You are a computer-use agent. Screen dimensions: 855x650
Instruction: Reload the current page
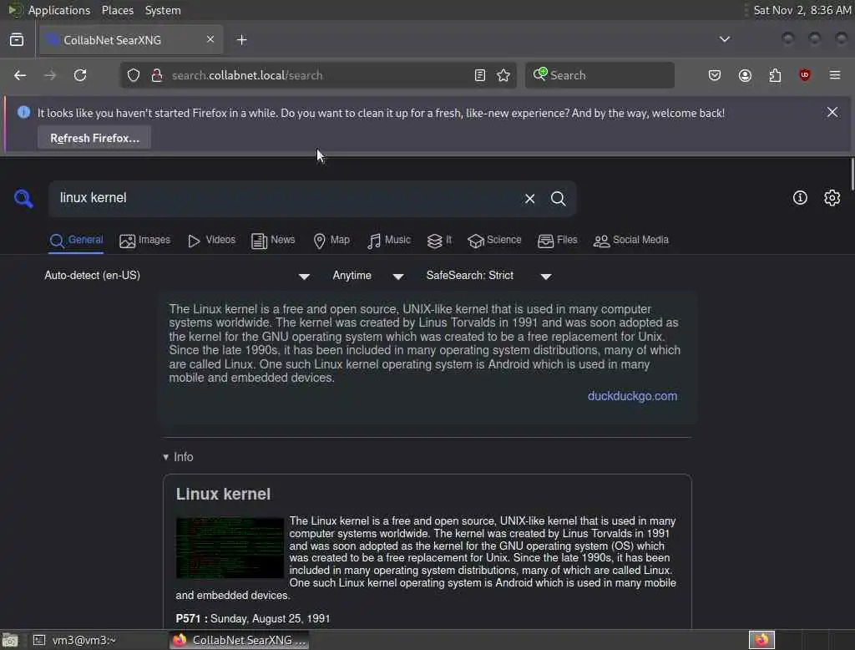pyautogui.click(x=80, y=75)
